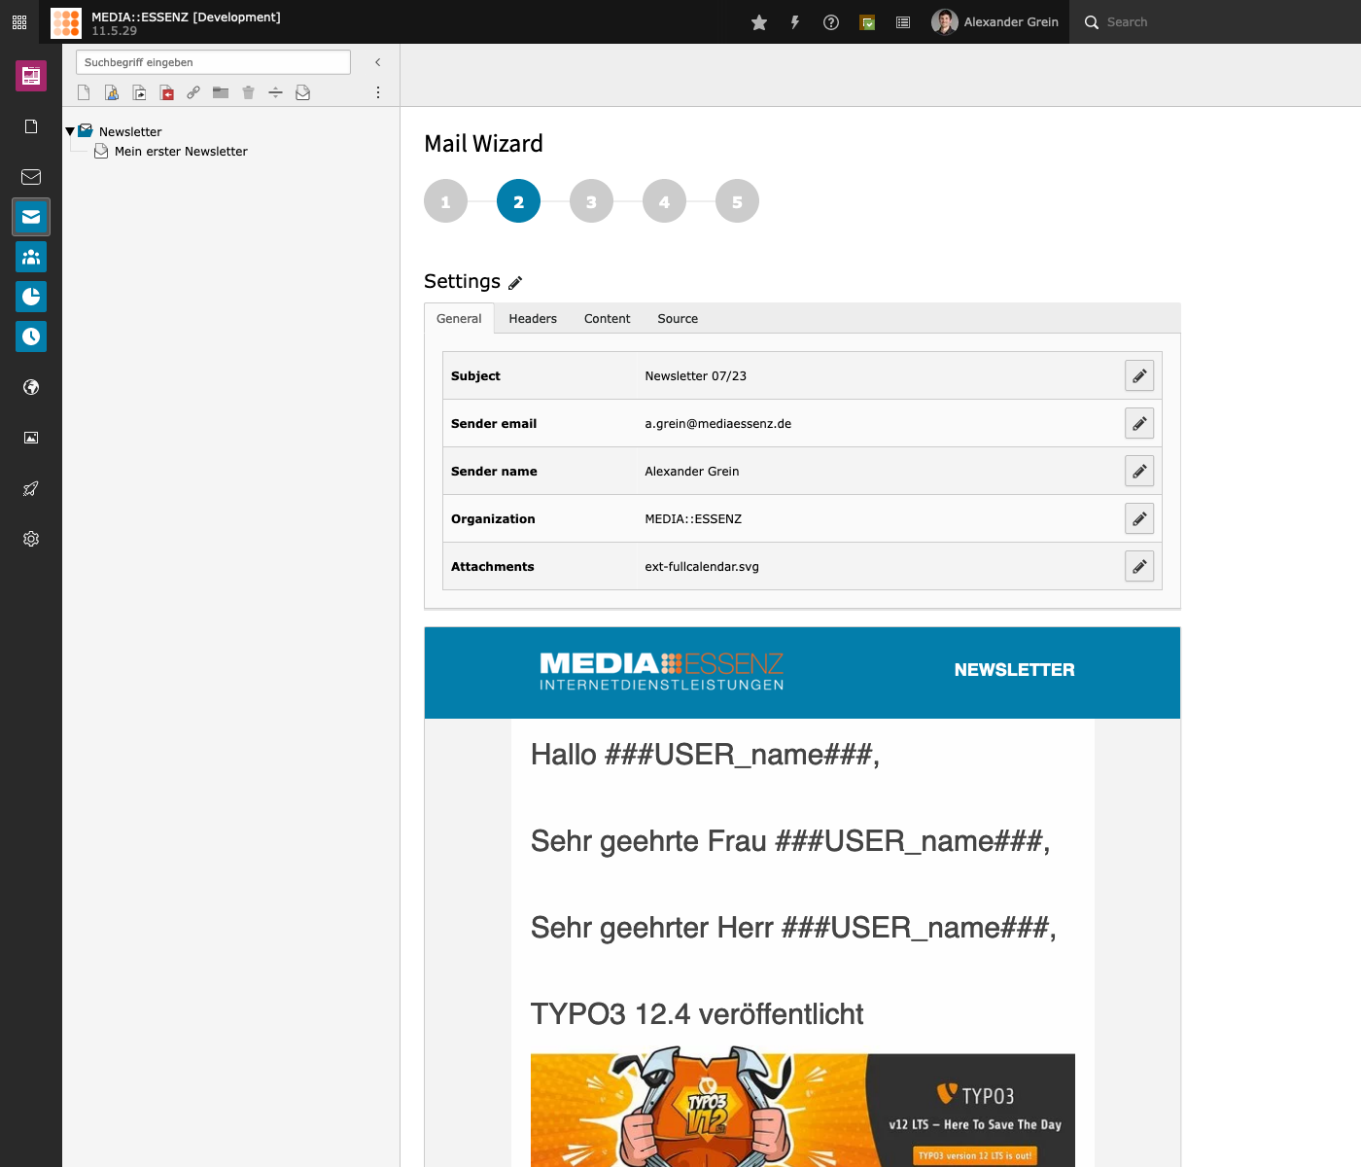
Task: Open the pink Page module in the sidebar
Action: [x=31, y=75]
